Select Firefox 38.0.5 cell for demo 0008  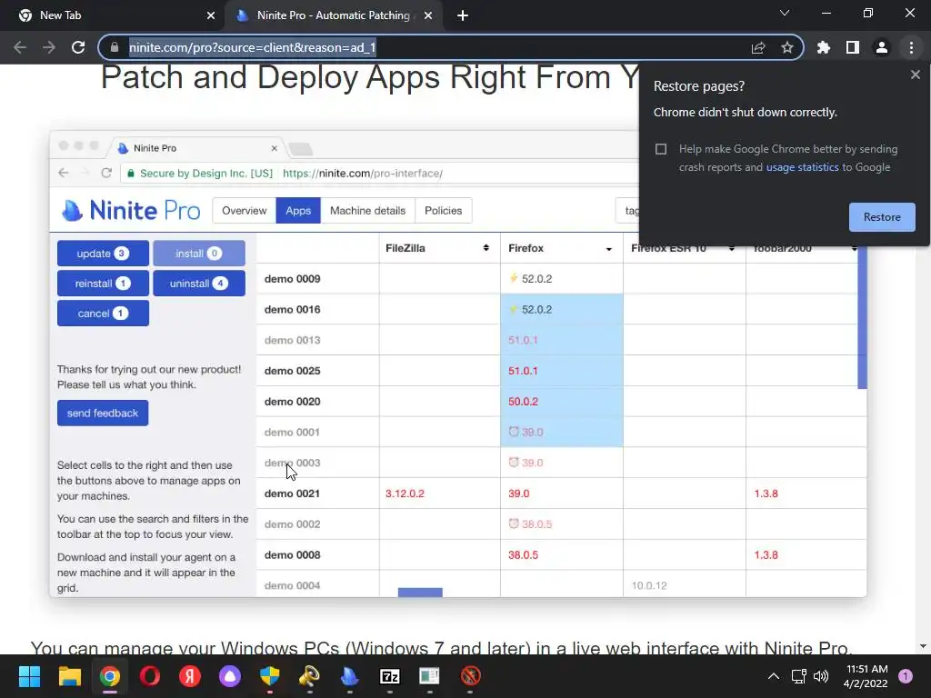click(x=562, y=555)
